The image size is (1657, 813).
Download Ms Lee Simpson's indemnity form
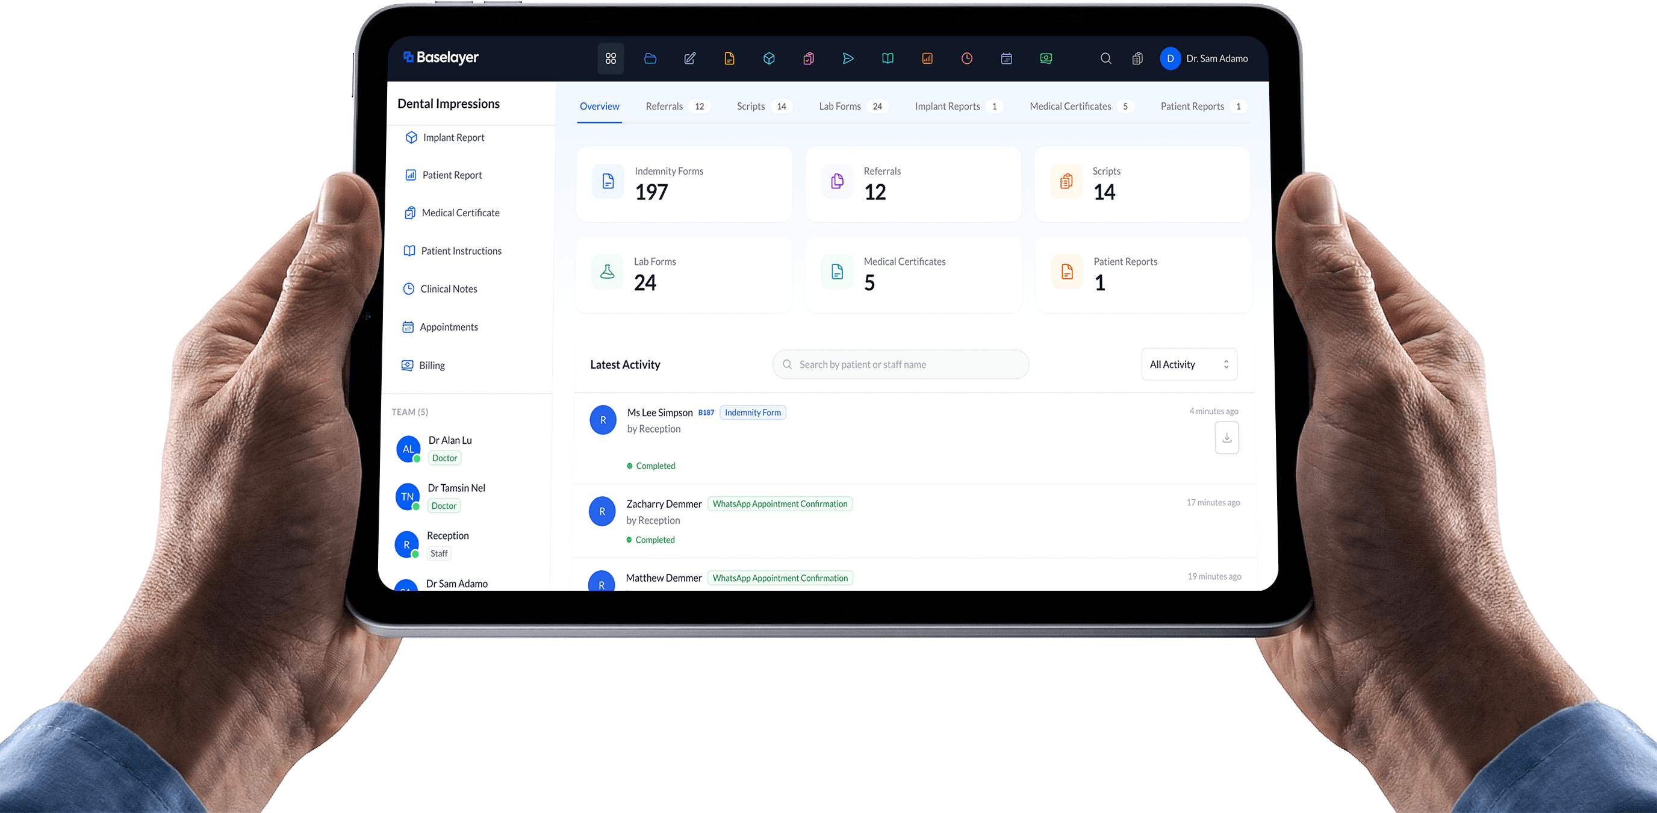click(1226, 437)
